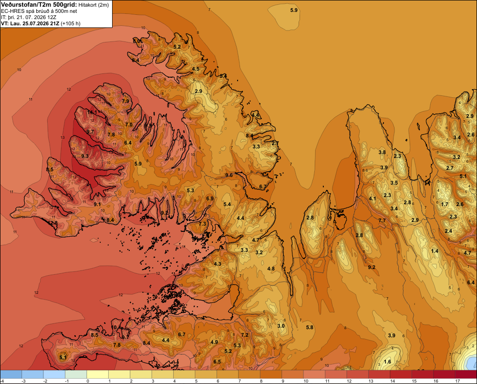This screenshot has width=477, height=384.
Task: Click the temperature value '4.1' on the map
Action: [x=373, y=199]
